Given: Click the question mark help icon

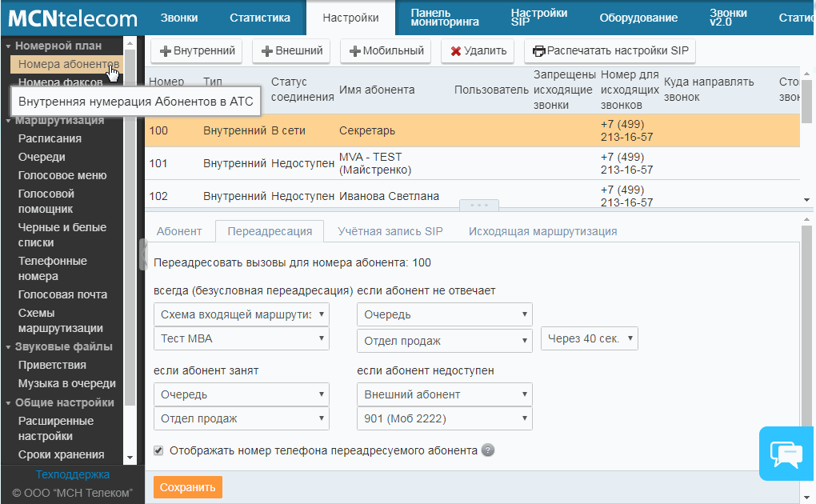Looking at the screenshot, I should [488, 450].
